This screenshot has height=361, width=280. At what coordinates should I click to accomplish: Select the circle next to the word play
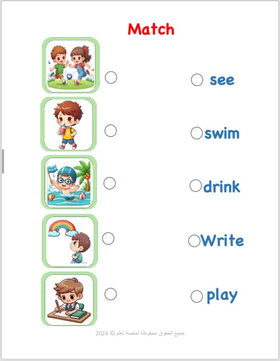pyautogui.click(x=197, y=296)
